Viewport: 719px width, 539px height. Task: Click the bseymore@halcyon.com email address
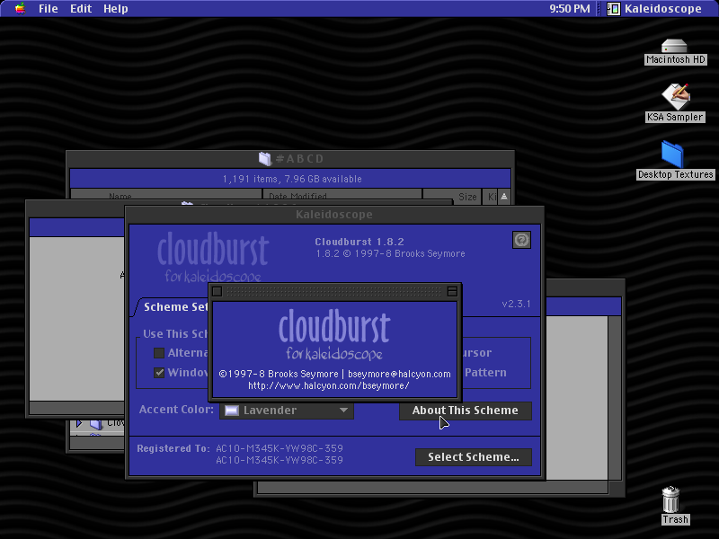399,374
